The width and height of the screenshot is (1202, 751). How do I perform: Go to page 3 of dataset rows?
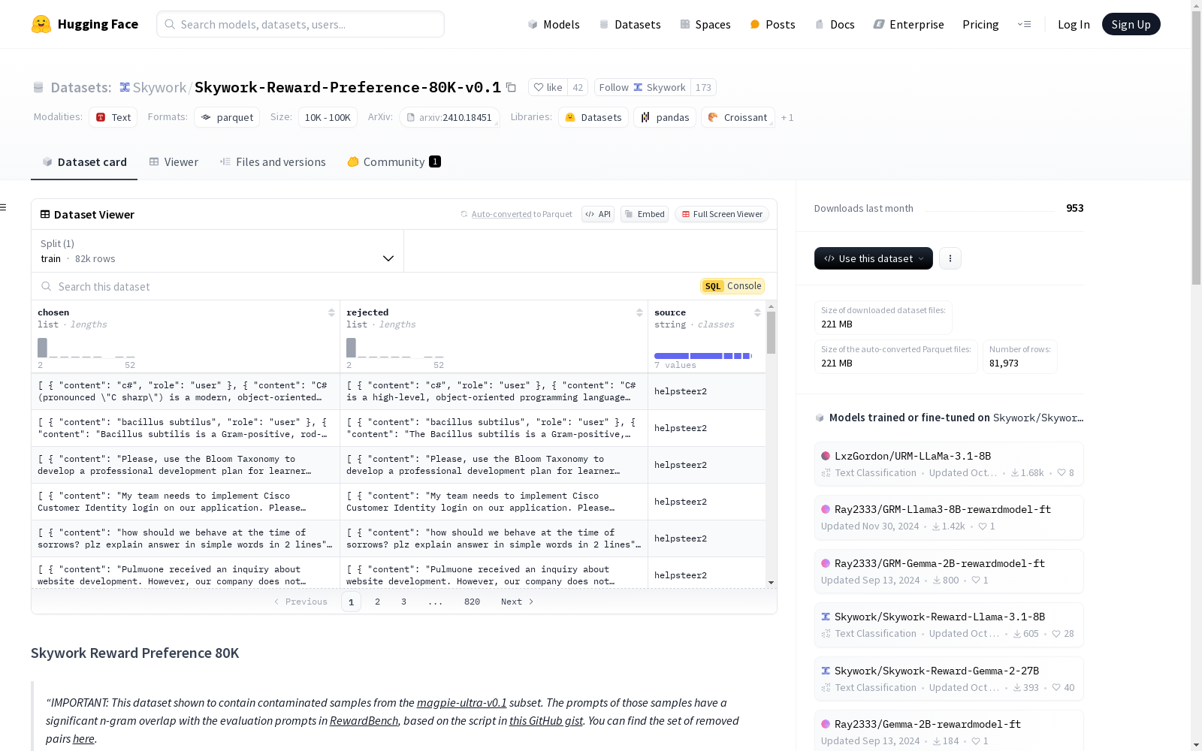point(403,602)
